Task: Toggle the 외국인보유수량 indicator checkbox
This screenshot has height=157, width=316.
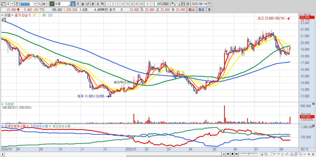Action: tap(3, 126)
